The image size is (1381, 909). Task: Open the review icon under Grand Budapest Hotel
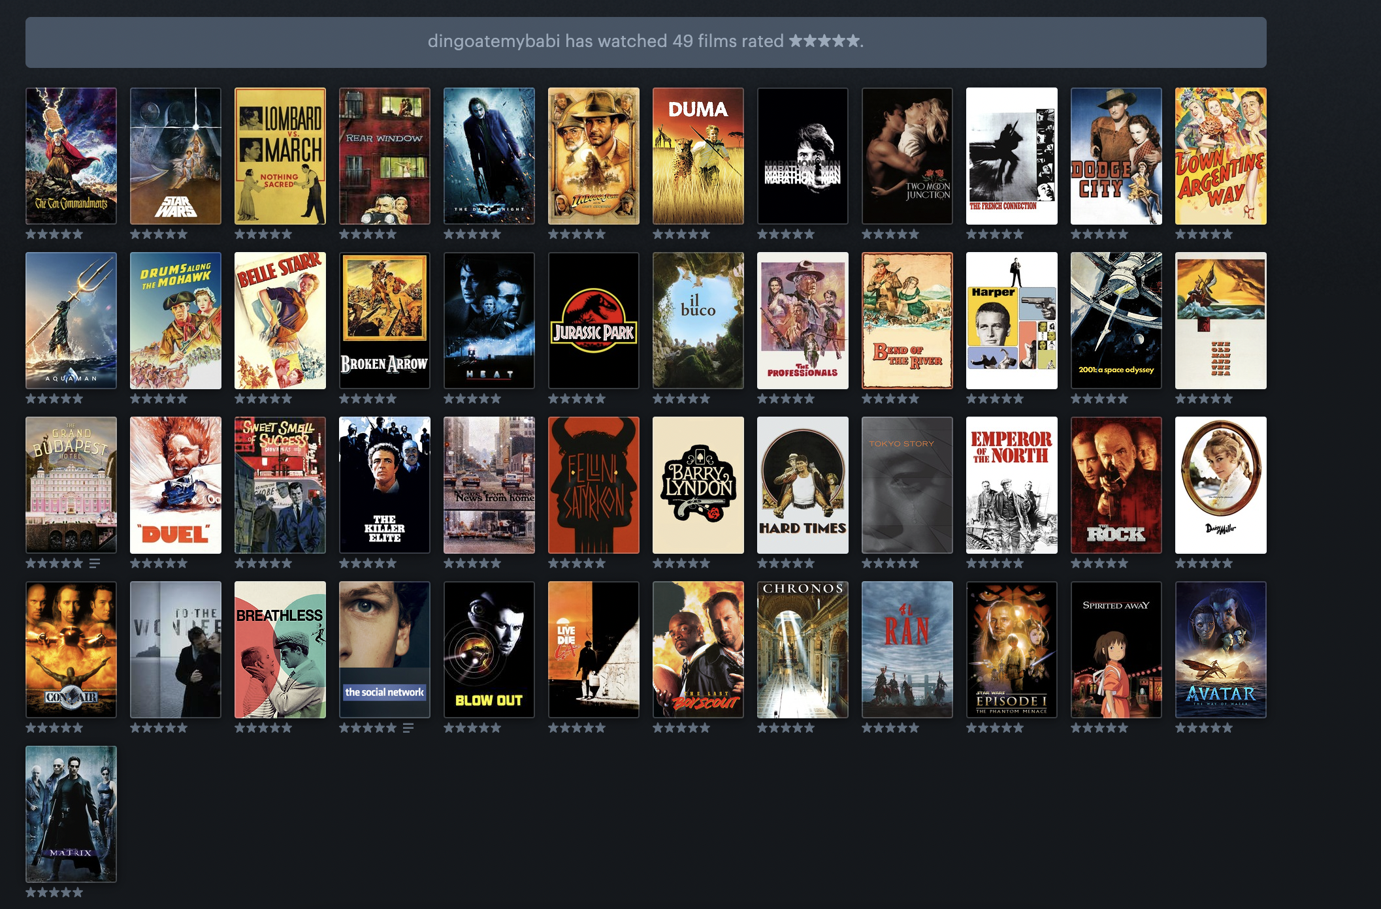(95, 563)
